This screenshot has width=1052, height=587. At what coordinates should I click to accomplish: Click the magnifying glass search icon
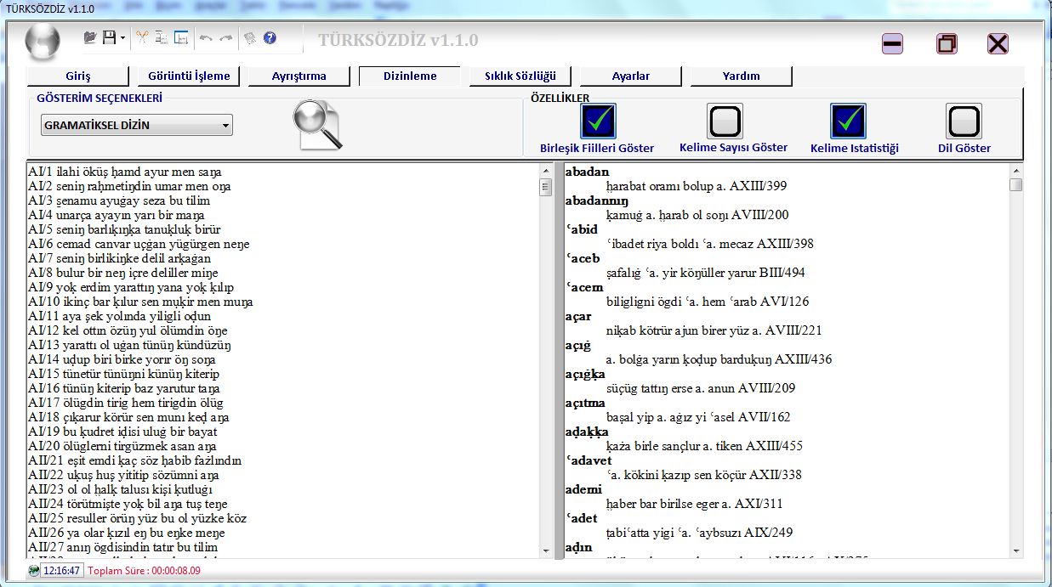click(x=317, y=125)
